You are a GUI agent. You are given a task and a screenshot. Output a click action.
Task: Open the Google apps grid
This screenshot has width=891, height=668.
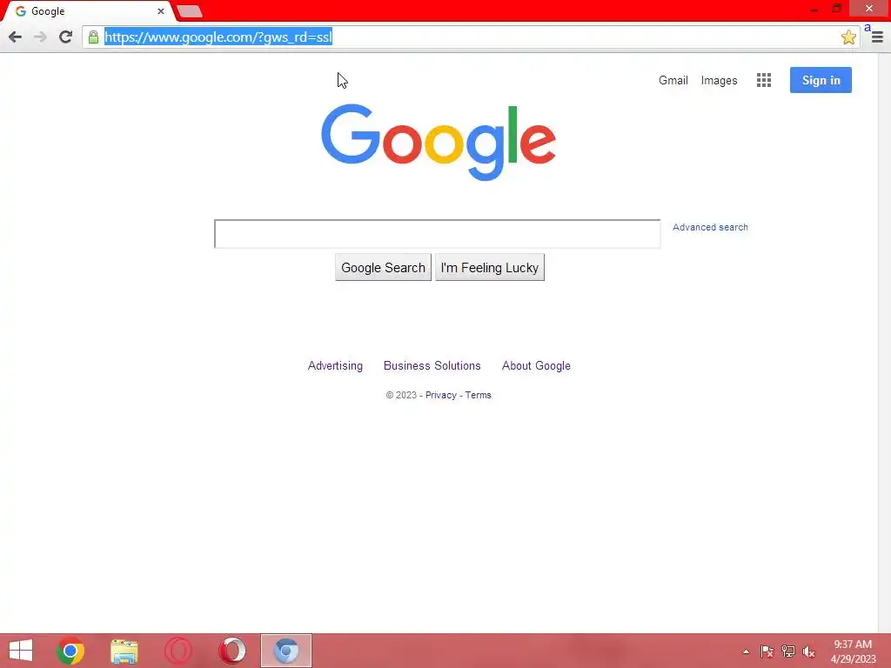pos(764,80)
